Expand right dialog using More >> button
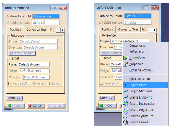This screenshot has width=171, height=129. click(106, 98)
